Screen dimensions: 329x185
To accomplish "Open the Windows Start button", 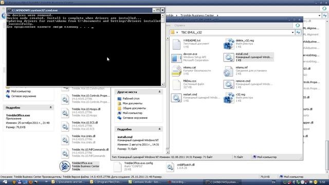I will 5,182.
